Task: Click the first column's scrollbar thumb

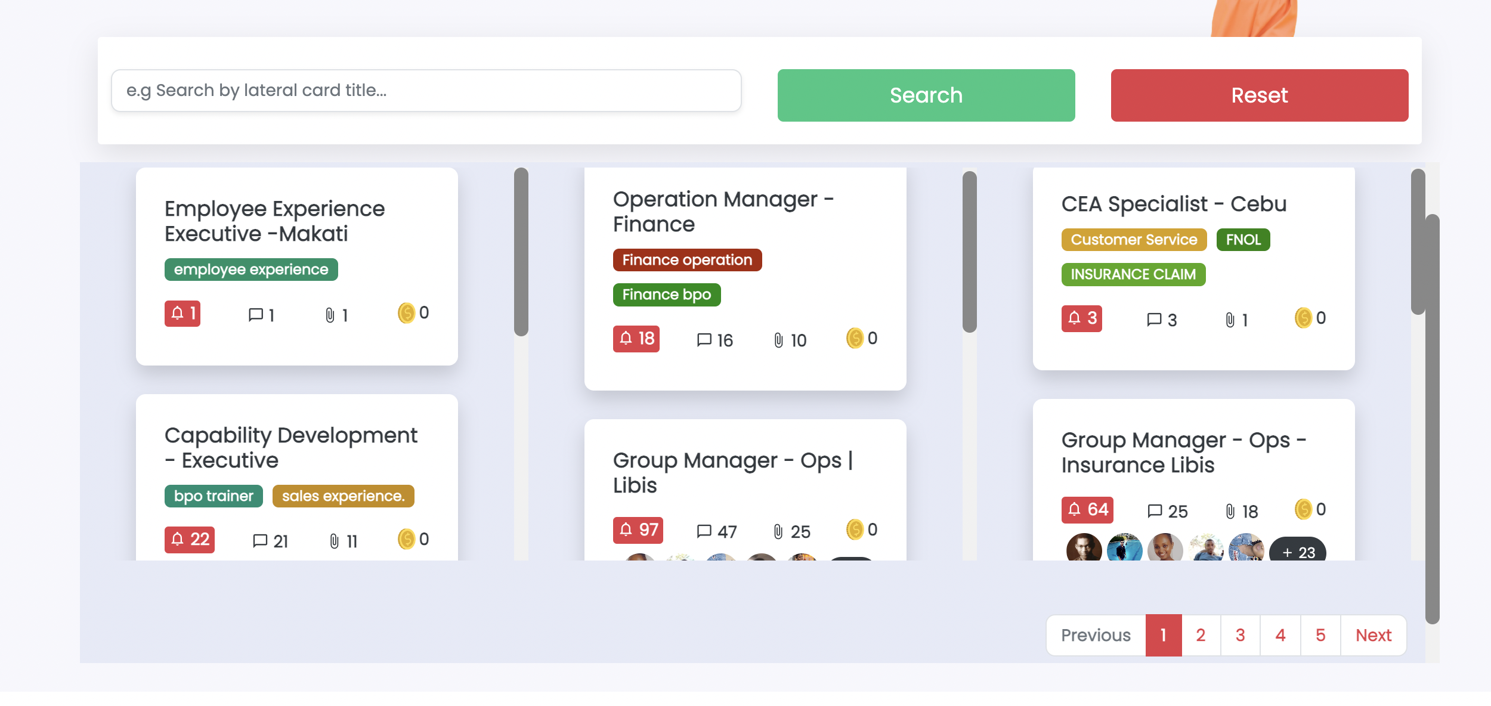Action: (521, 252)
